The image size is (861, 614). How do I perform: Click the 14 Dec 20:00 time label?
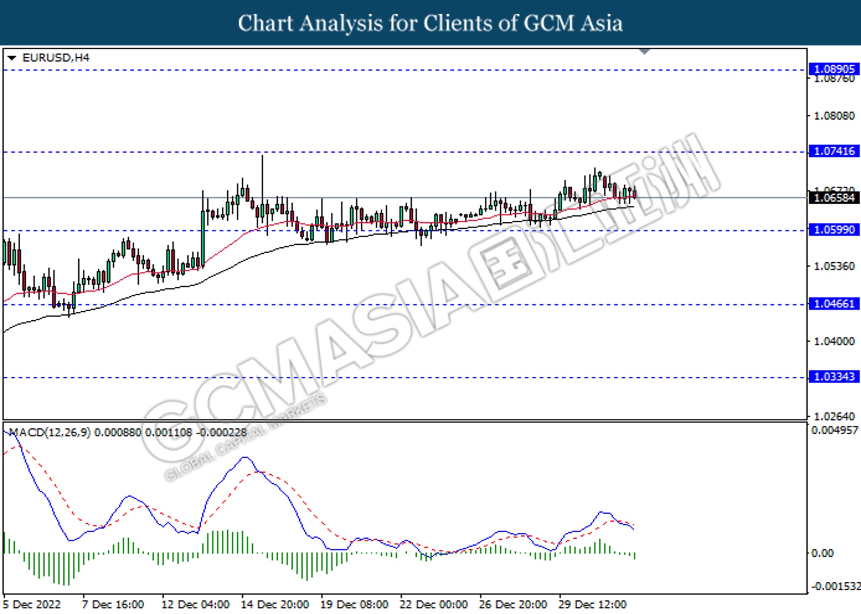(275, 604)
